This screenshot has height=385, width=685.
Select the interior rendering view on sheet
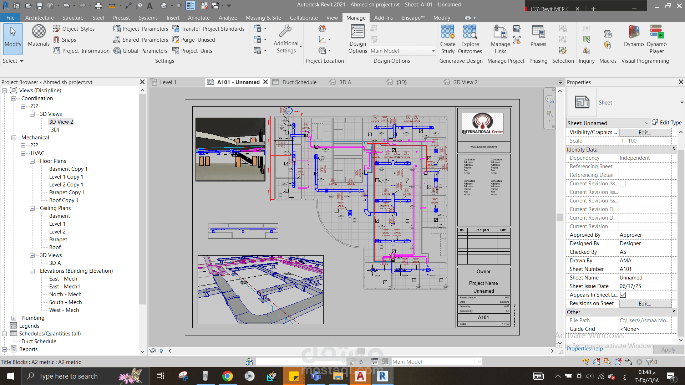coord(230,149)
